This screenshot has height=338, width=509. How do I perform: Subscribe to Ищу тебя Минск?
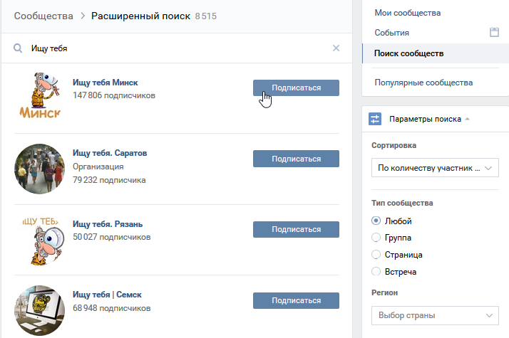(296, 88)
